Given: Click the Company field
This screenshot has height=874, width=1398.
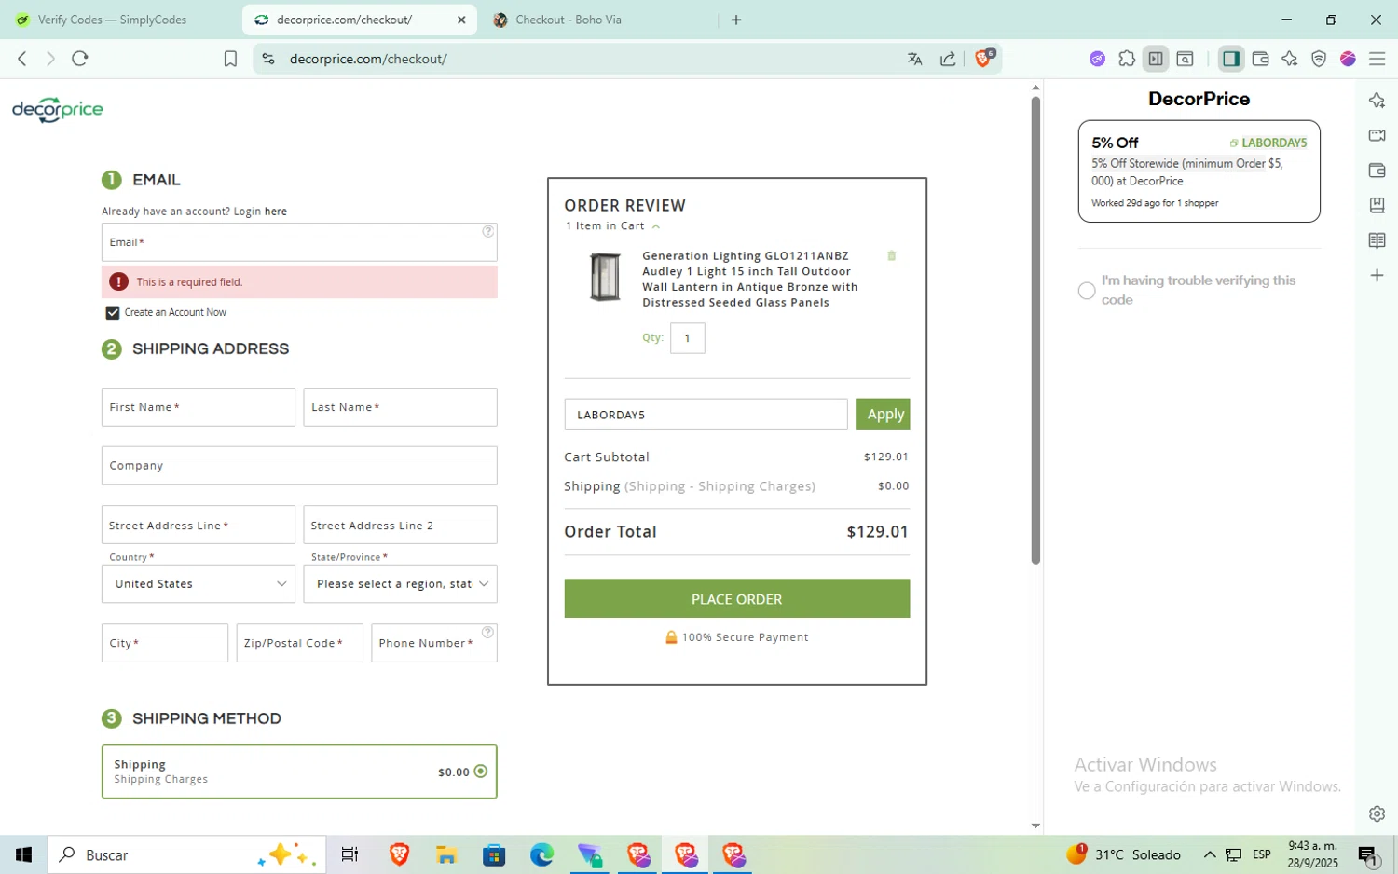Looking at the screenshot, I should [x=299, y=466].
